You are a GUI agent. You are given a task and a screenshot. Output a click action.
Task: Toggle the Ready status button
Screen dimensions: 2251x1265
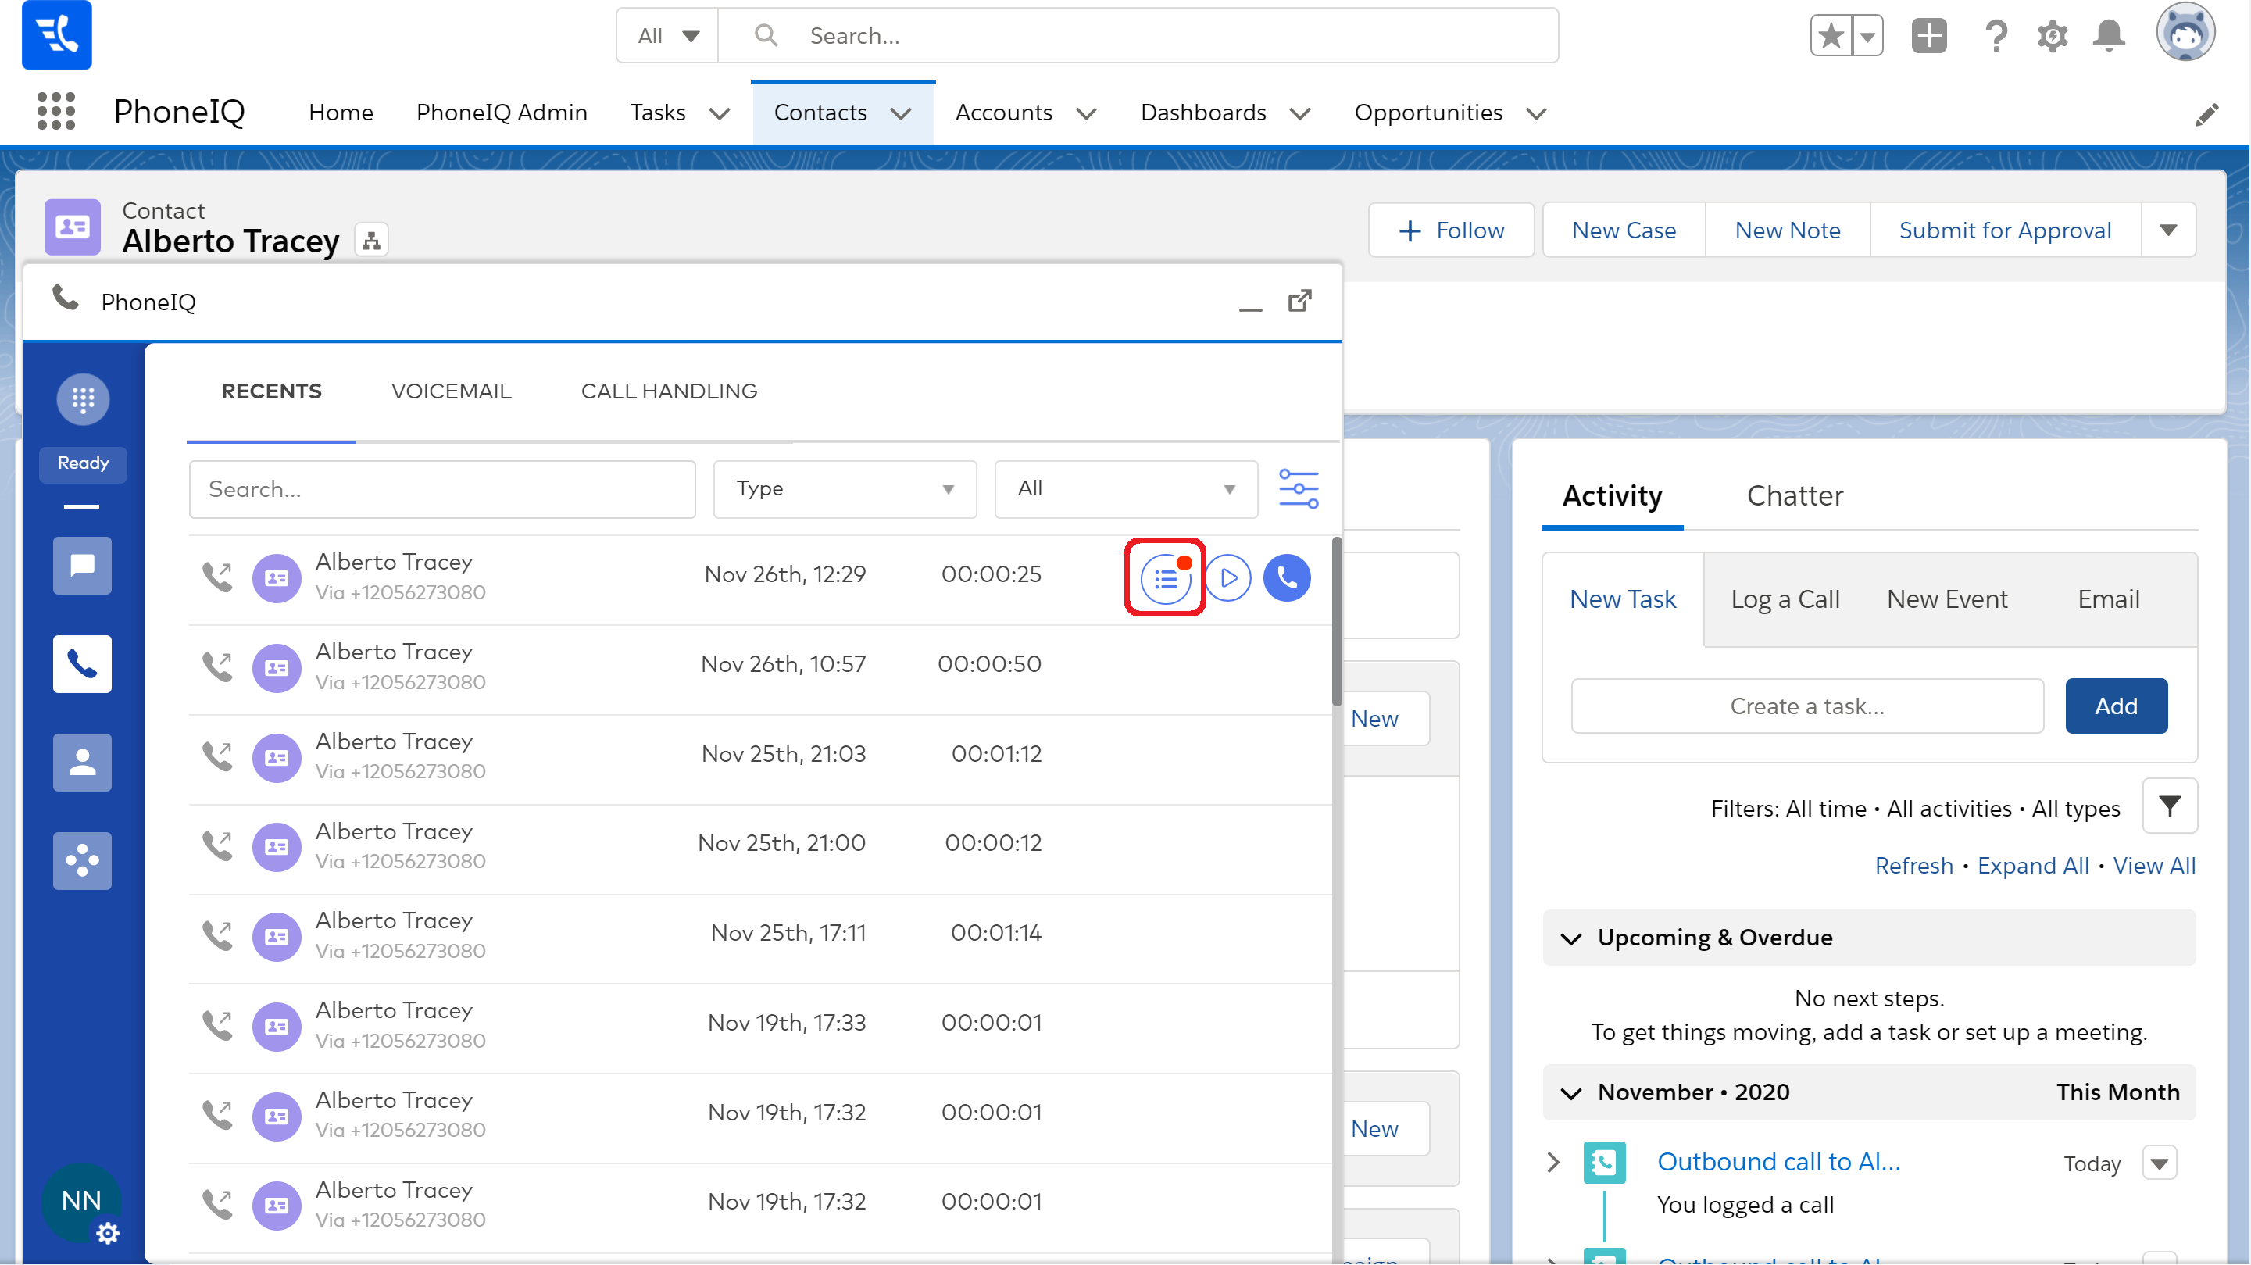83,463
